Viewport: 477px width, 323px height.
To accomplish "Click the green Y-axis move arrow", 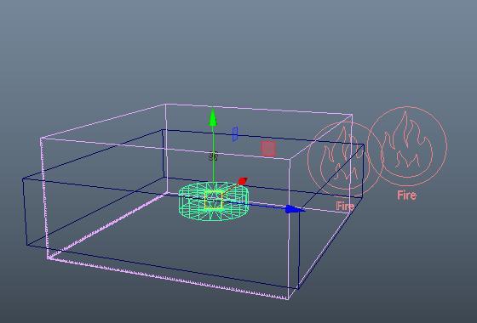I will [213, 116].
